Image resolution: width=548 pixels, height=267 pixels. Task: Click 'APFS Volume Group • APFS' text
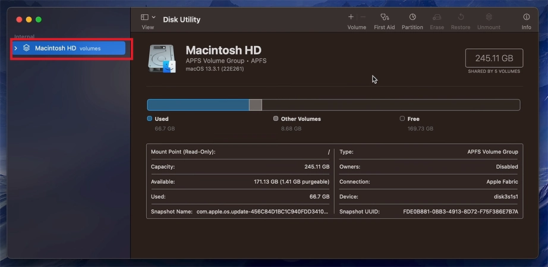point(226,61)
